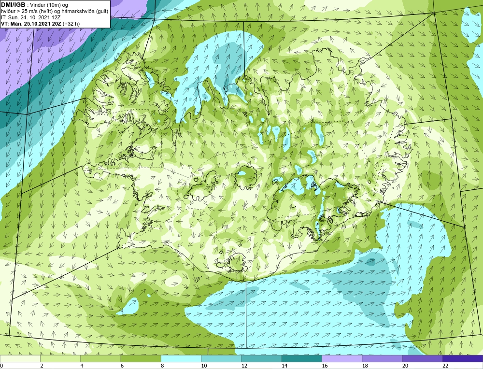Viewport: 483px width, 369px height.
Task: Click the "22" label on the wind scale
Action: click(445, 366)
